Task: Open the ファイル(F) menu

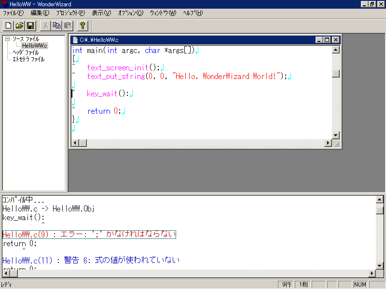Action: pos(14,13)
